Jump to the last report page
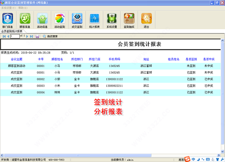 pyautogui.click(x=31, y=36)
